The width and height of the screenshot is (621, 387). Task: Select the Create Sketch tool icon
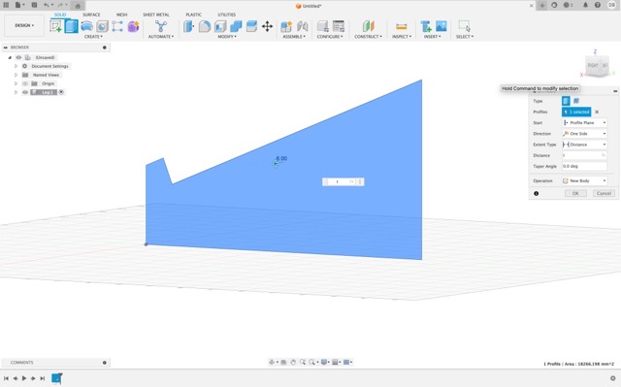pos(56,26)
